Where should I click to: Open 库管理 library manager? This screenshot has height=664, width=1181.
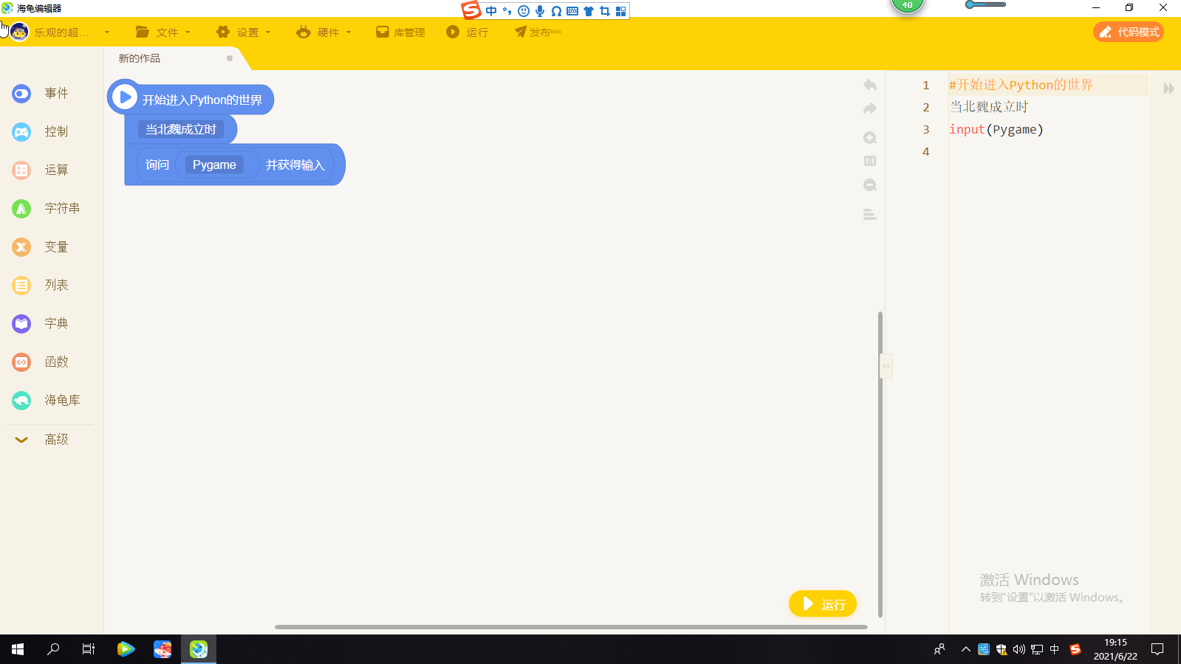click(x=400, y=32)
